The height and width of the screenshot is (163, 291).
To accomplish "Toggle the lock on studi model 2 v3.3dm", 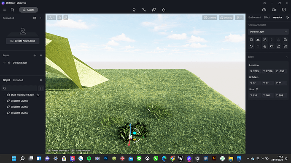I will (38, 95).
